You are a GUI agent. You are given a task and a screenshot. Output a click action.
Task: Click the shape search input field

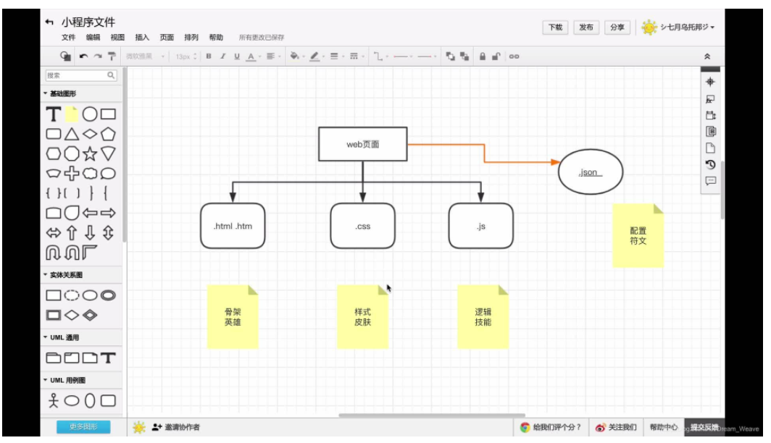(x=81, y=75)
